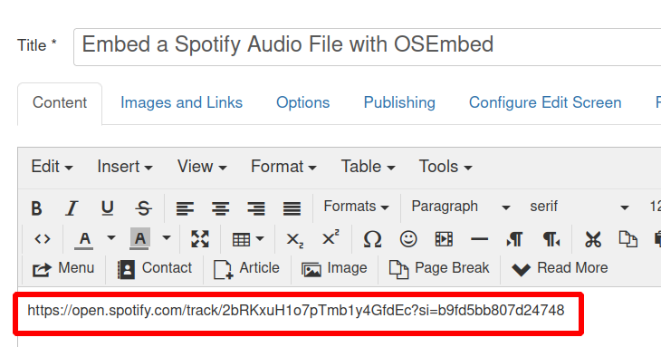Justify the text
Image resolution: width=661 pixels, height=347 pixels.
[292, 207]
